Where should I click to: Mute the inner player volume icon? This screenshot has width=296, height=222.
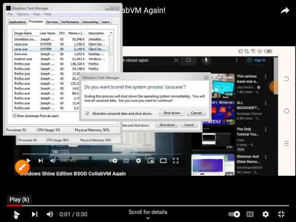pos(53,161)
